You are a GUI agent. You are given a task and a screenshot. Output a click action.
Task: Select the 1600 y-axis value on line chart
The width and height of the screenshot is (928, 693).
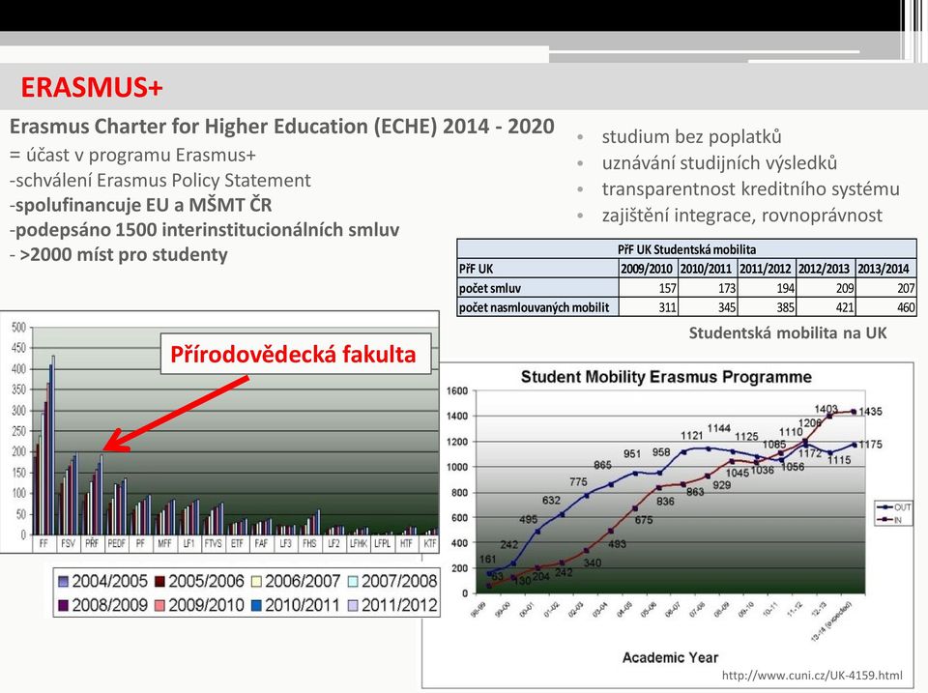coord(457,391)
